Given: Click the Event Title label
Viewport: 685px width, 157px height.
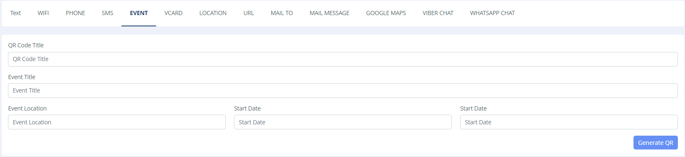Looking at the screenshot, I should [22, 77].
